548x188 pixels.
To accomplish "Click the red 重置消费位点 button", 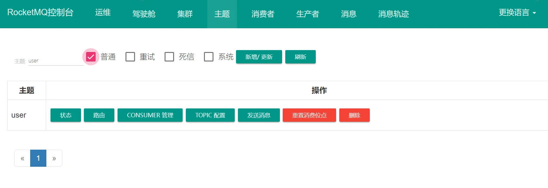I will click(309, 115).
